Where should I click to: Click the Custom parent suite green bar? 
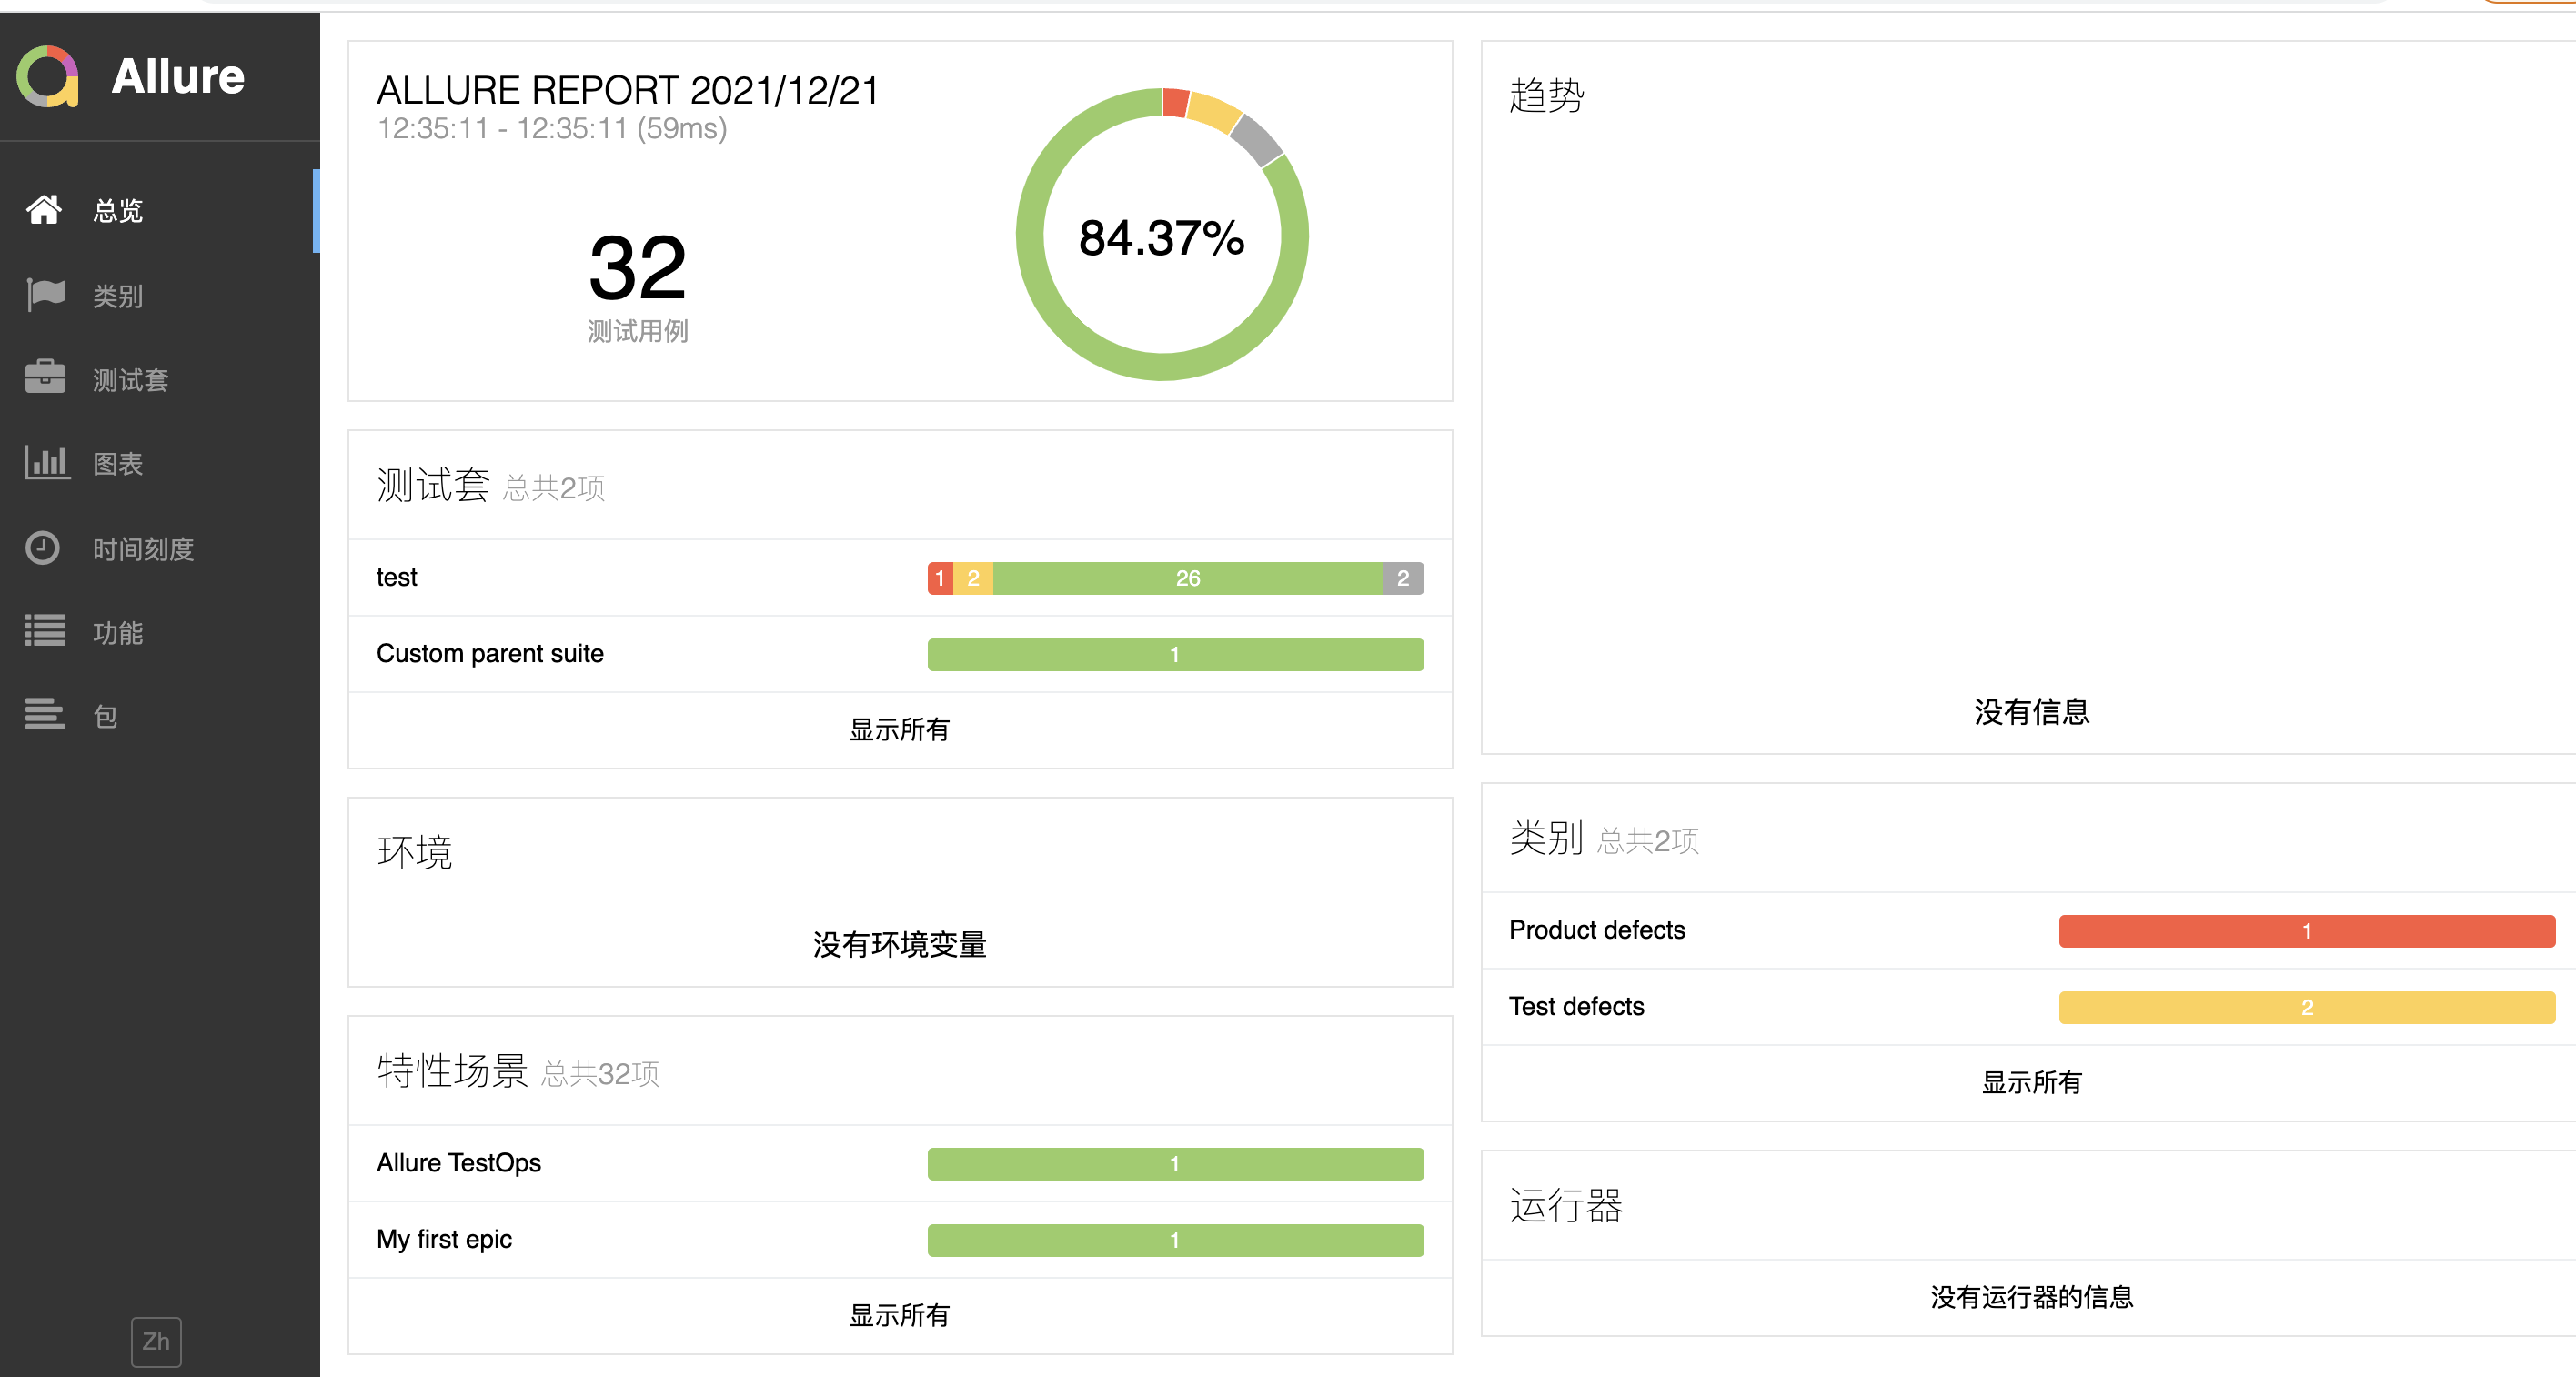[x=1176, y=654]
